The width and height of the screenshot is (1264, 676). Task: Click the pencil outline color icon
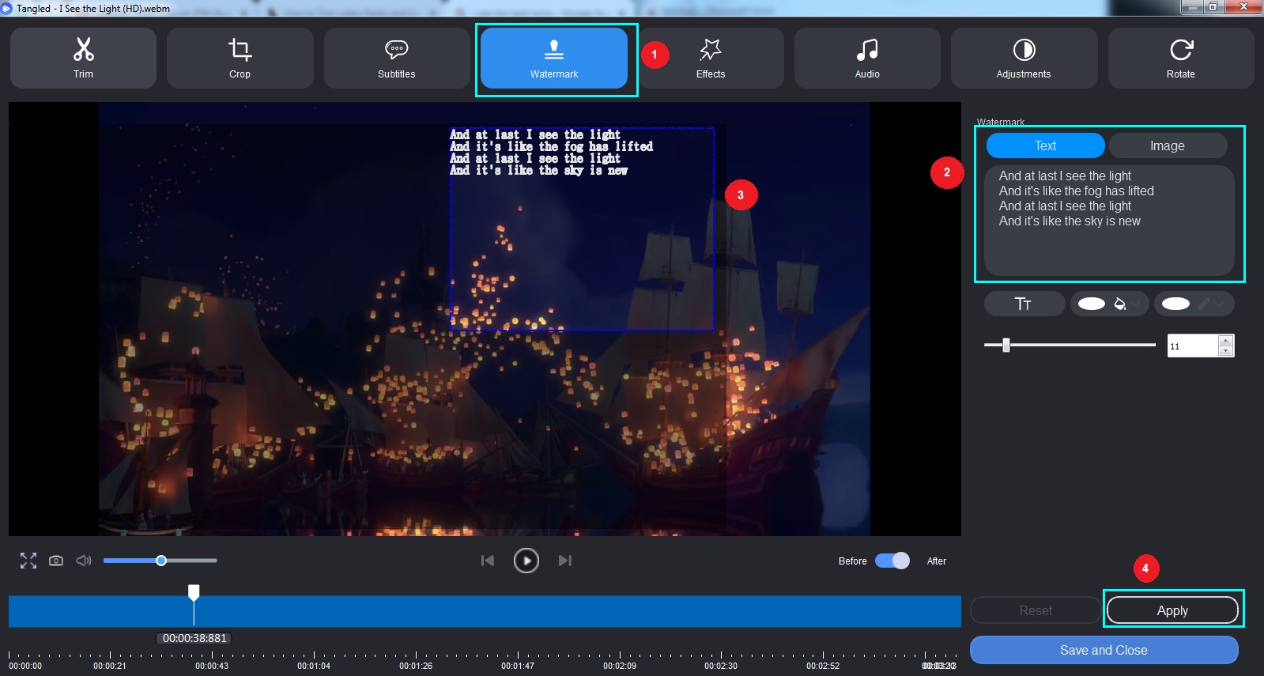[x=1204, y=304]
